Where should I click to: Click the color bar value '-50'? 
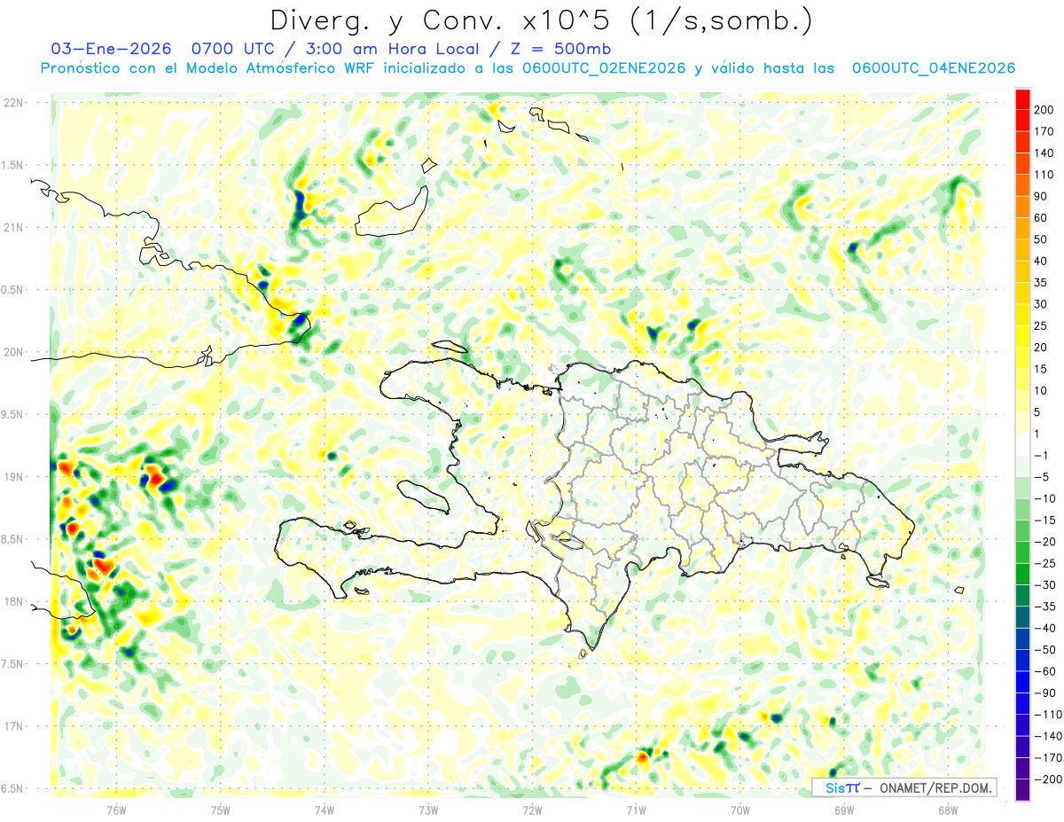(x=1045, y=650)
